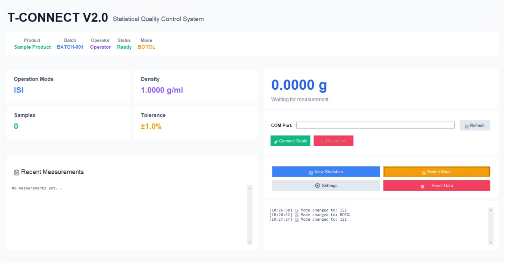Image resolution: width=505 pixels, height=263 pixels.
Task: Click down arrow of Recent Measurements scrollbar
Action: click(x=250, y=242)
